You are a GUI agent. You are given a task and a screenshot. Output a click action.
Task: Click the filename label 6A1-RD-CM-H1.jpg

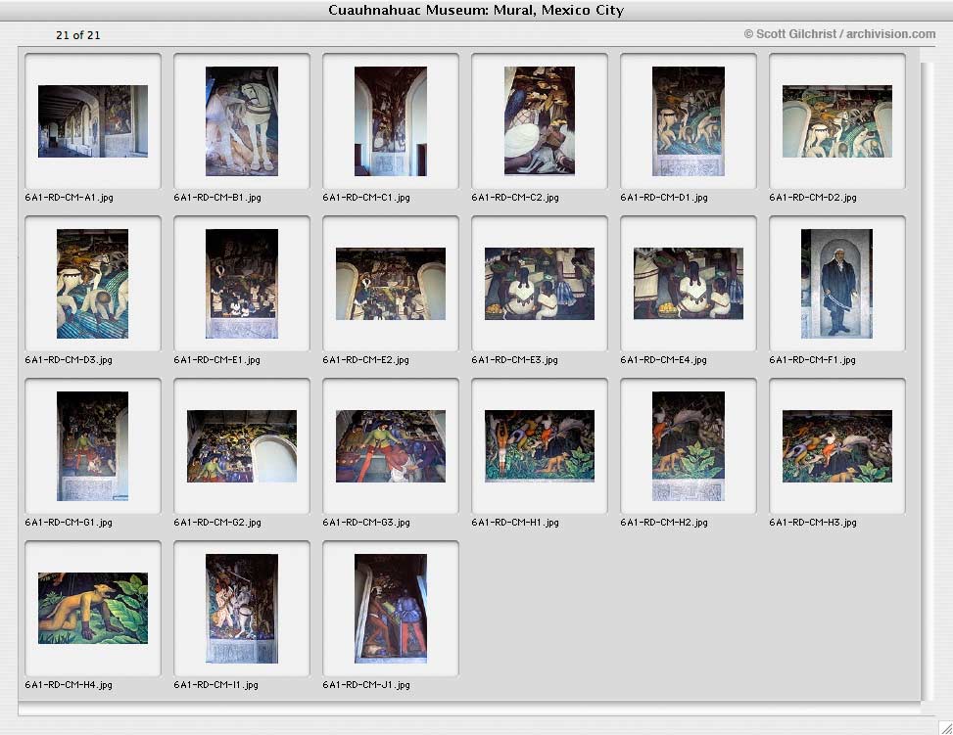(x=515, y=522)
